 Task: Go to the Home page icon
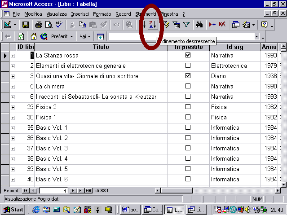point(34,36)
